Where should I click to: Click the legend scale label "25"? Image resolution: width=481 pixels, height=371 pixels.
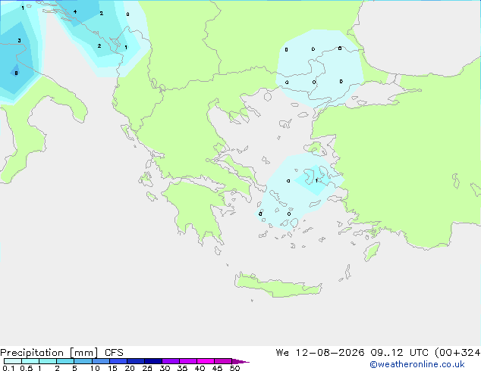click(x=147, y=368)
